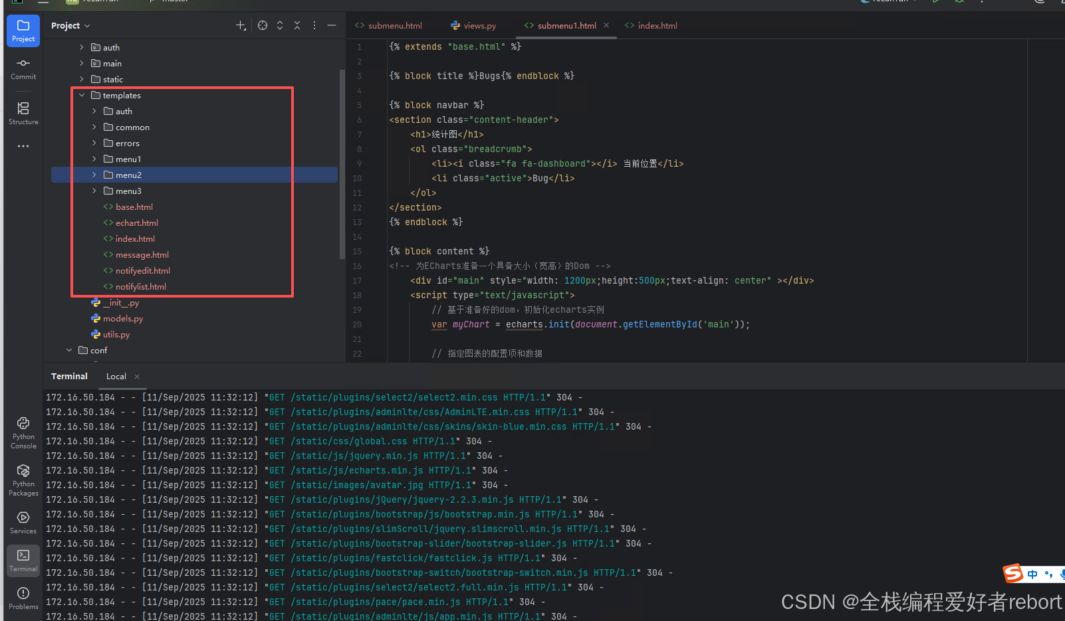1065x621 pixels.
Task: Open Project panel options menu
Action: 314,25
